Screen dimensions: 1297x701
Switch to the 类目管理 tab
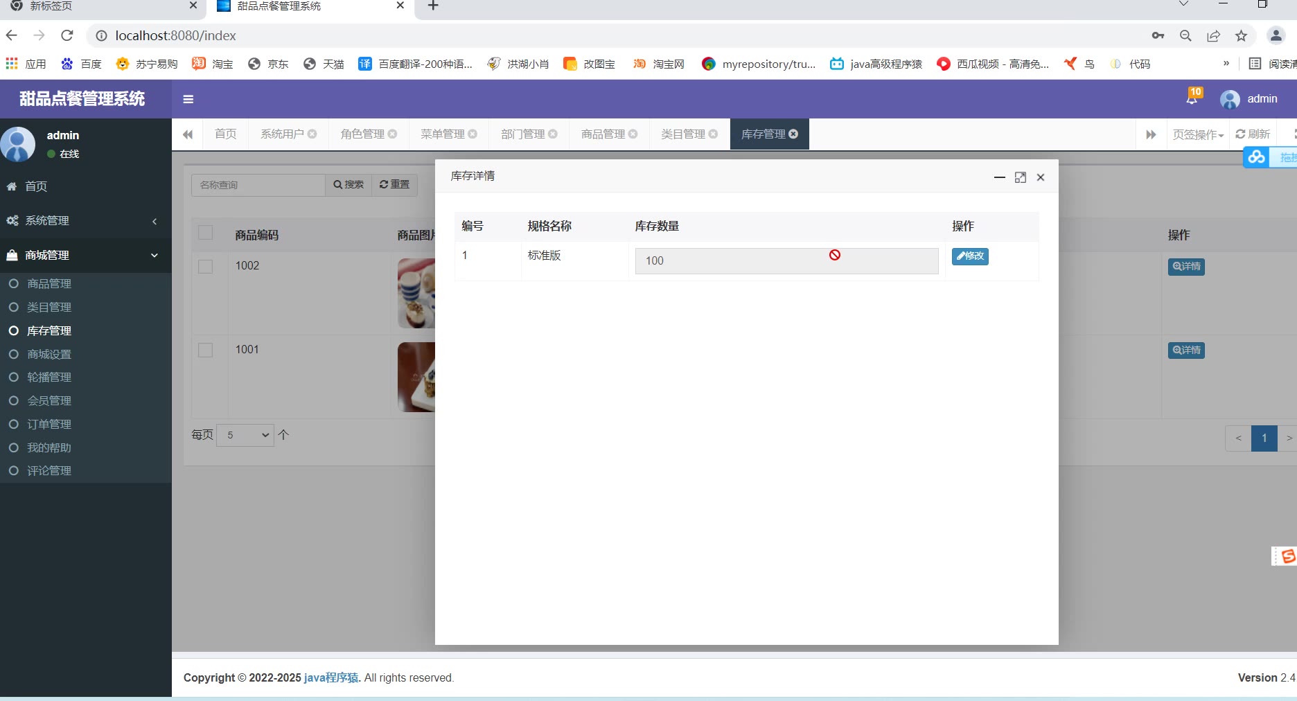682,134
